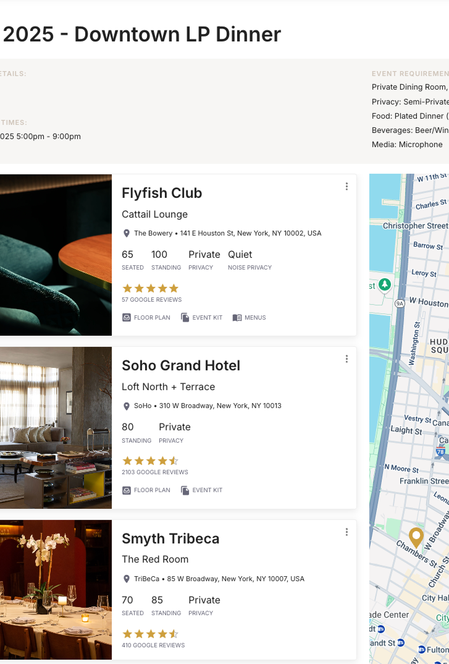Click the Smyth Tribeca location pin icon
The width and height of the screenshot is (449, 664).
click(x=126, y=579)
